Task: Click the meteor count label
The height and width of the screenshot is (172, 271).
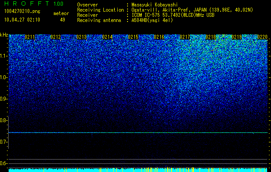Action: pos(61,13)
